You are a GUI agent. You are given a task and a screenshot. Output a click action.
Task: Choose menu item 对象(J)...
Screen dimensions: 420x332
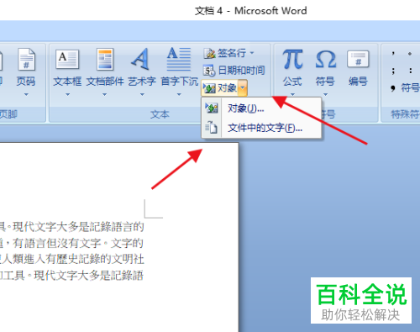point(261,108)
